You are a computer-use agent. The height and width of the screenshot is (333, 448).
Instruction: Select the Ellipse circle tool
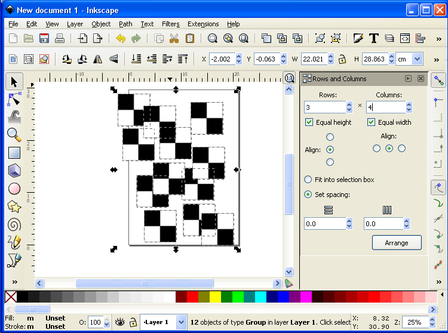click(x=14, y=189)
